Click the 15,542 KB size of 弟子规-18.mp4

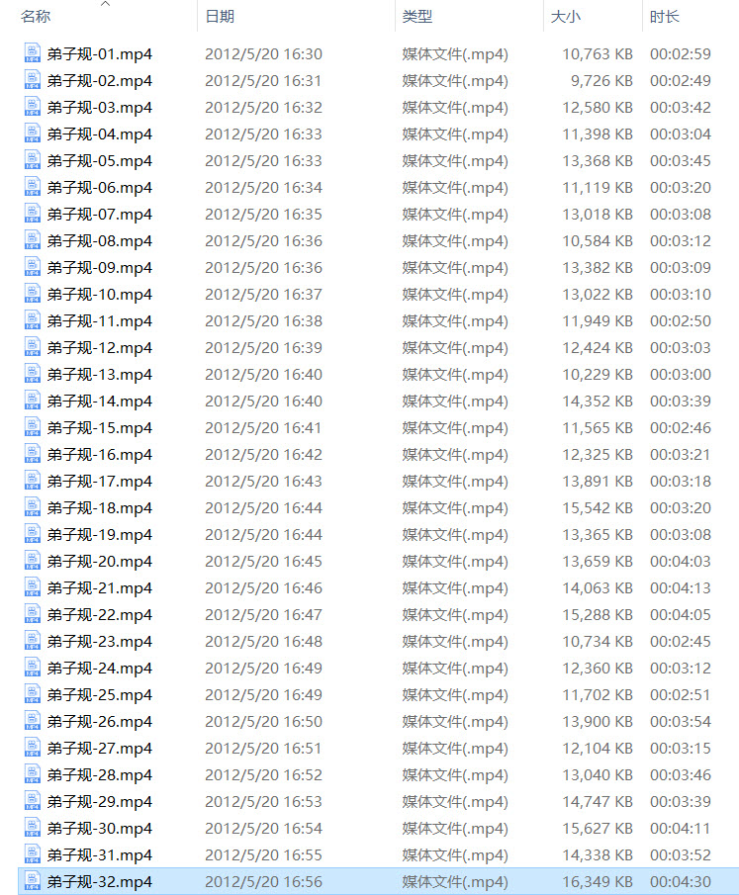pos(597,507)
